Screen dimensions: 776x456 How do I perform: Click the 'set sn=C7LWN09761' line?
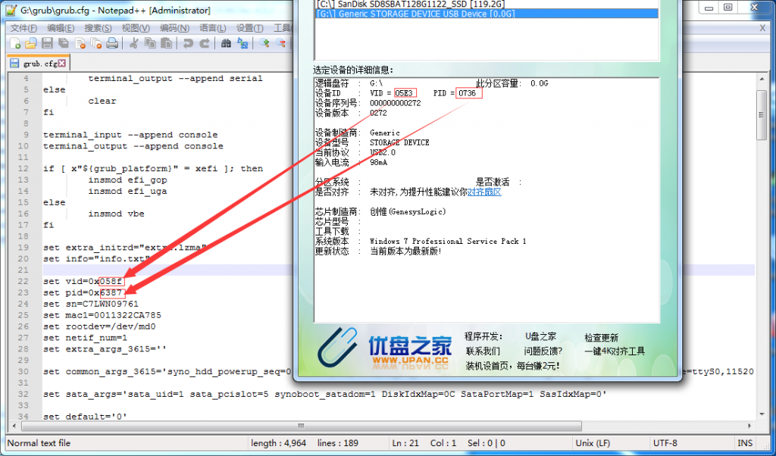point(91,305)
